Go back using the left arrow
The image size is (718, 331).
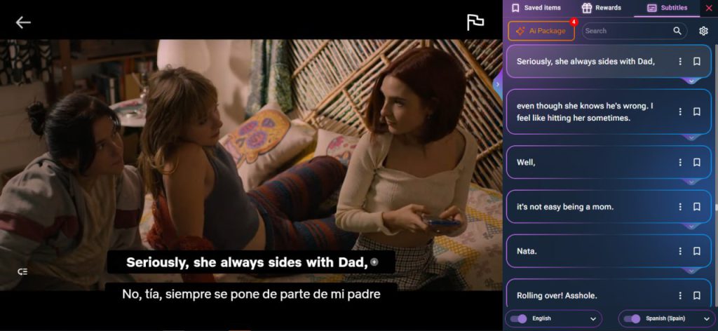23,22
